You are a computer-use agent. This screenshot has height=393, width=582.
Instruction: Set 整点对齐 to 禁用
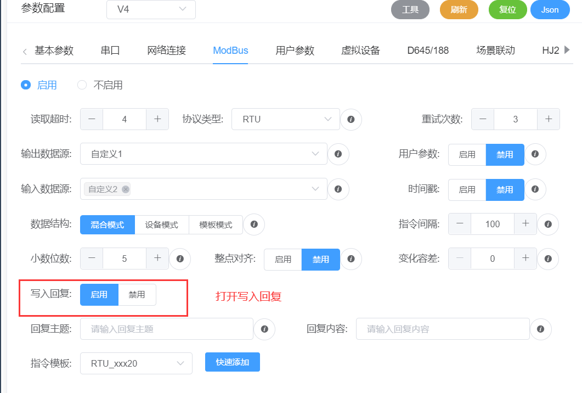[321, 259]
